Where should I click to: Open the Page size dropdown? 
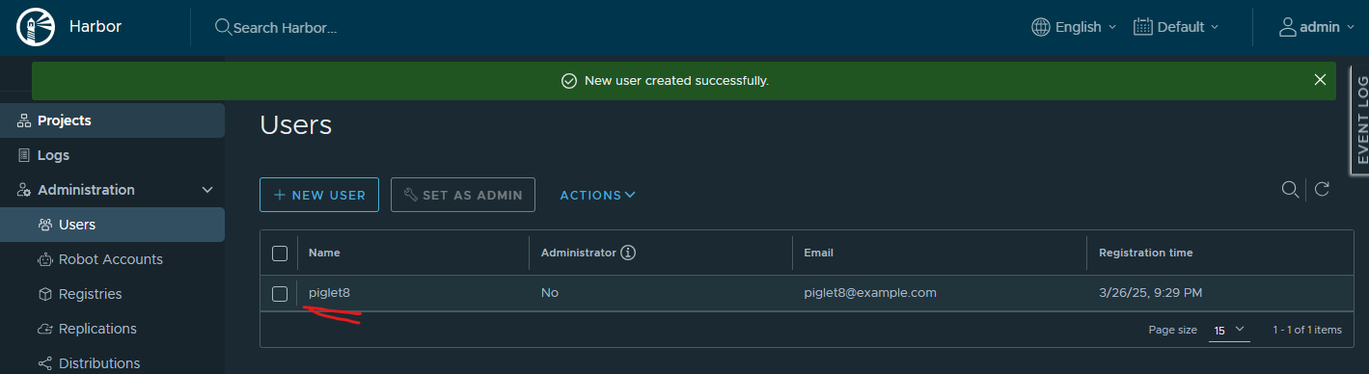[1228, 330]
